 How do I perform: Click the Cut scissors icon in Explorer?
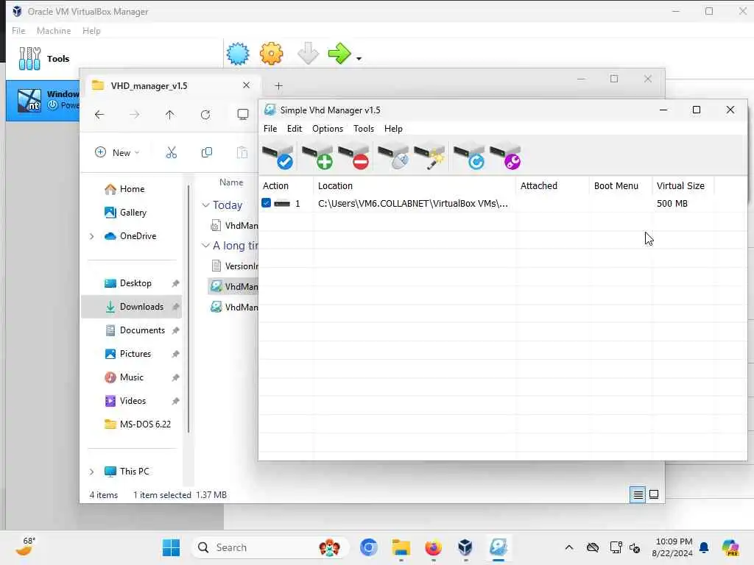tap(172, 152)
